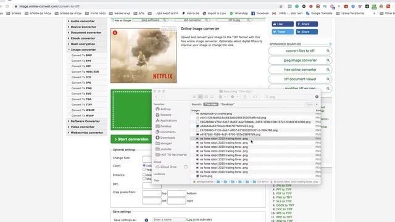Click the Start conversion button
Screen dimensions: 395x222
coord(131,139)
